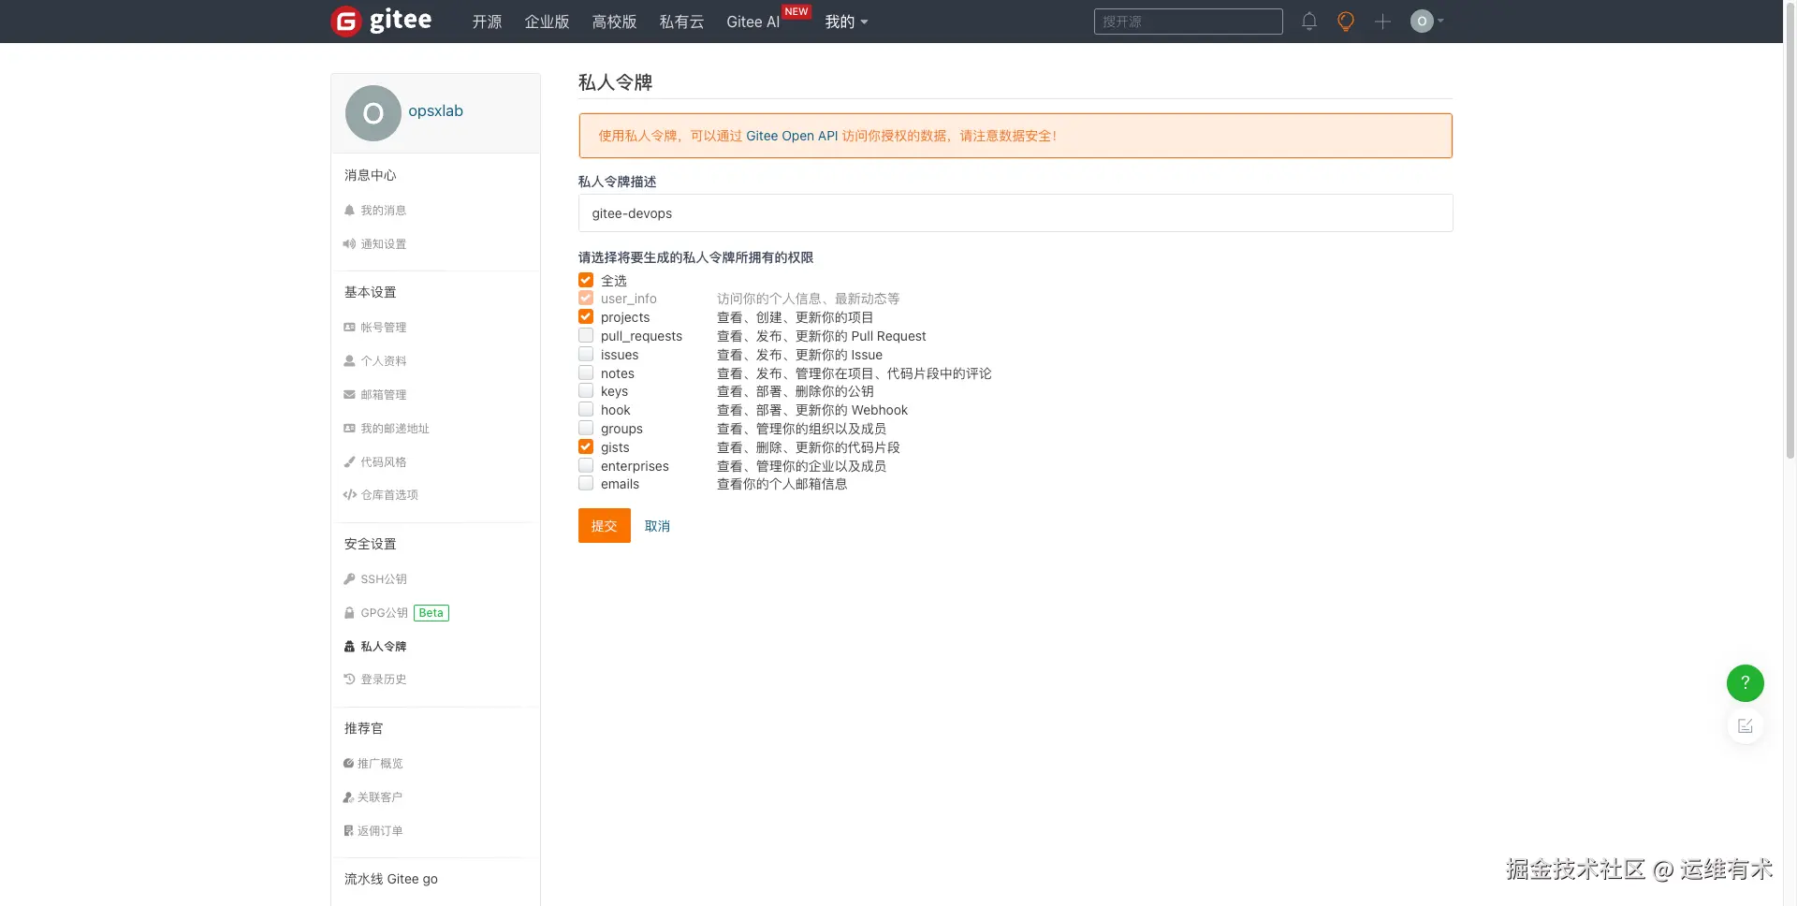Click the lock icon beside GPG公钥
The width and height of the screenshot is (1797, 906).
(x=349, y=613)
